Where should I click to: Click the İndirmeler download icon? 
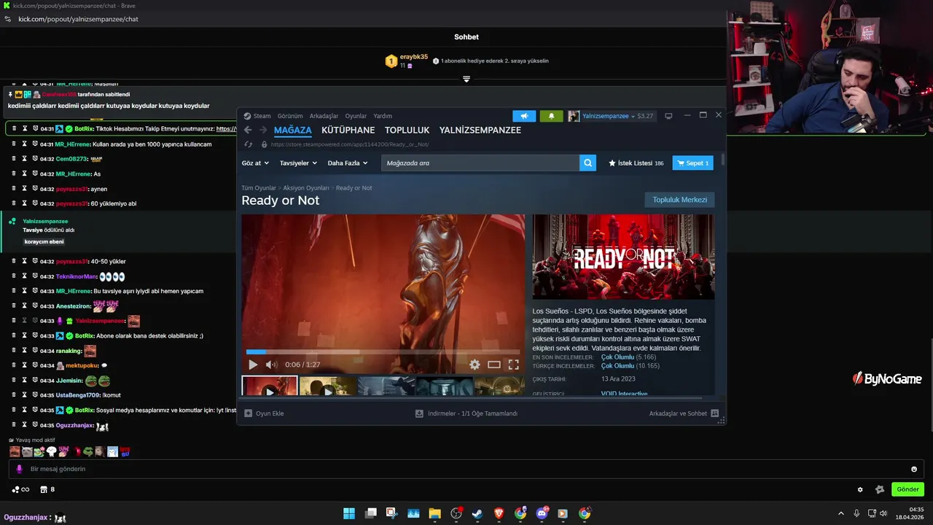tap(419, 413)
